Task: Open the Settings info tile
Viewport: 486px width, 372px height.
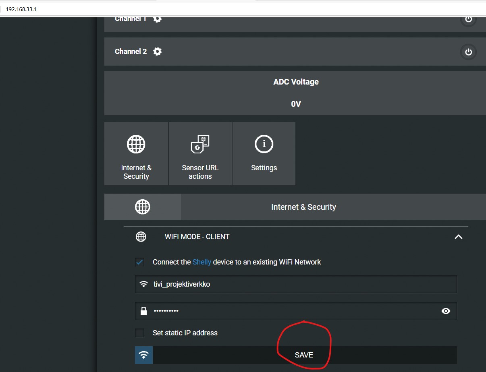Action: click(264, 154)
